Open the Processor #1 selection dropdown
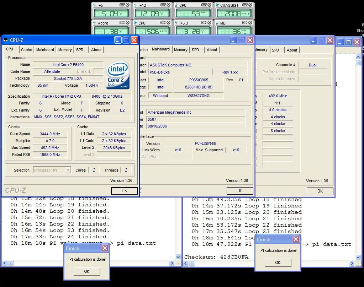 pyautogui.click(x=52, y=170)
